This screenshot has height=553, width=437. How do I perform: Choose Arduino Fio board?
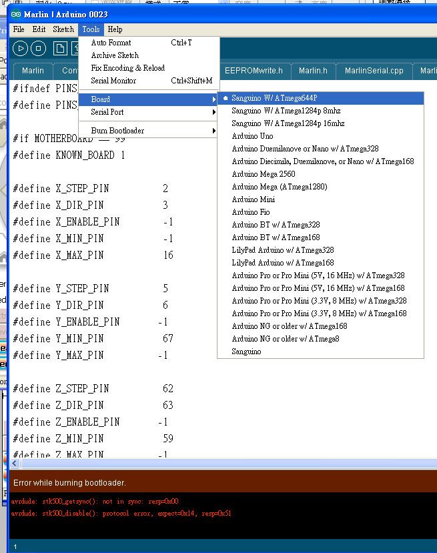pos(321,212)
